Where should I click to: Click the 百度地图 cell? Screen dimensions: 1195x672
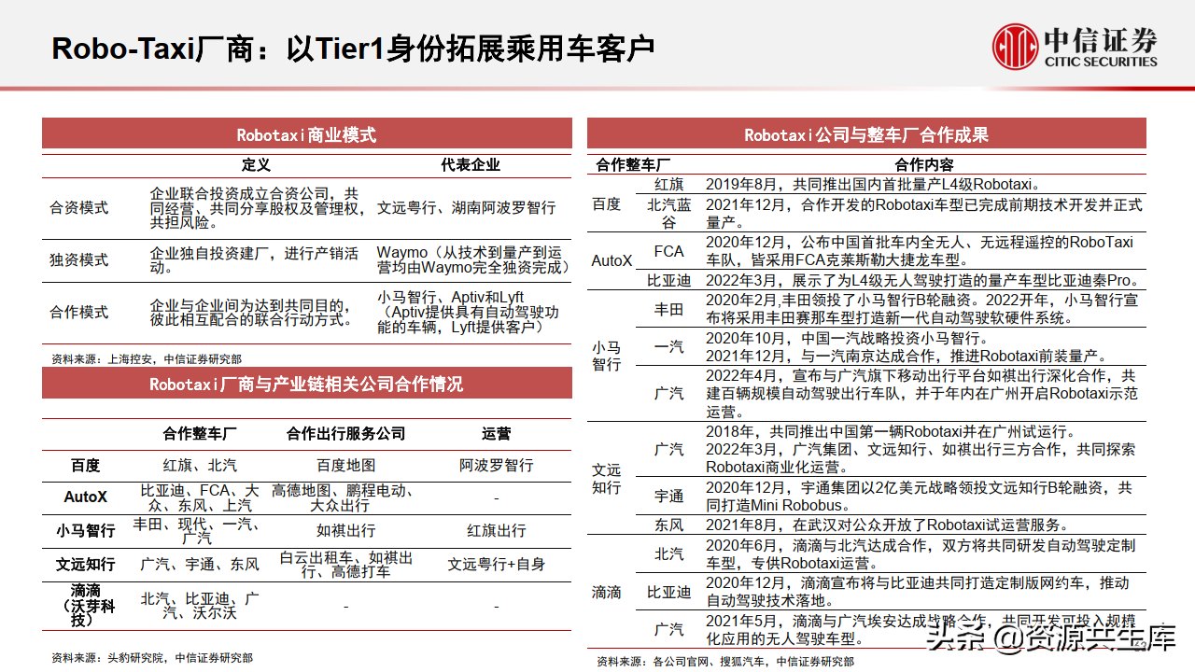click(346, 465)
